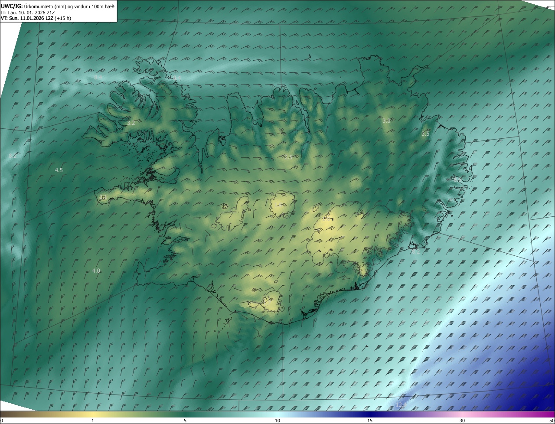This screenshot has height=424, width=555.
Task: Click the 4.4 value label on the map
Action: point(177,78)
